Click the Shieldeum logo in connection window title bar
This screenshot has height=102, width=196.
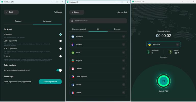click(x=133, y=2)
